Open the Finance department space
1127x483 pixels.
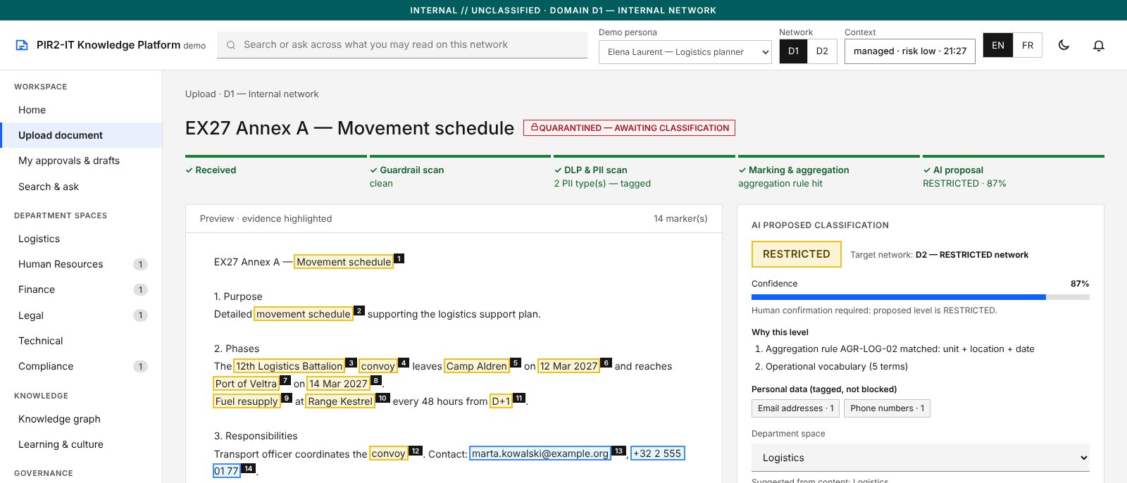81,289
